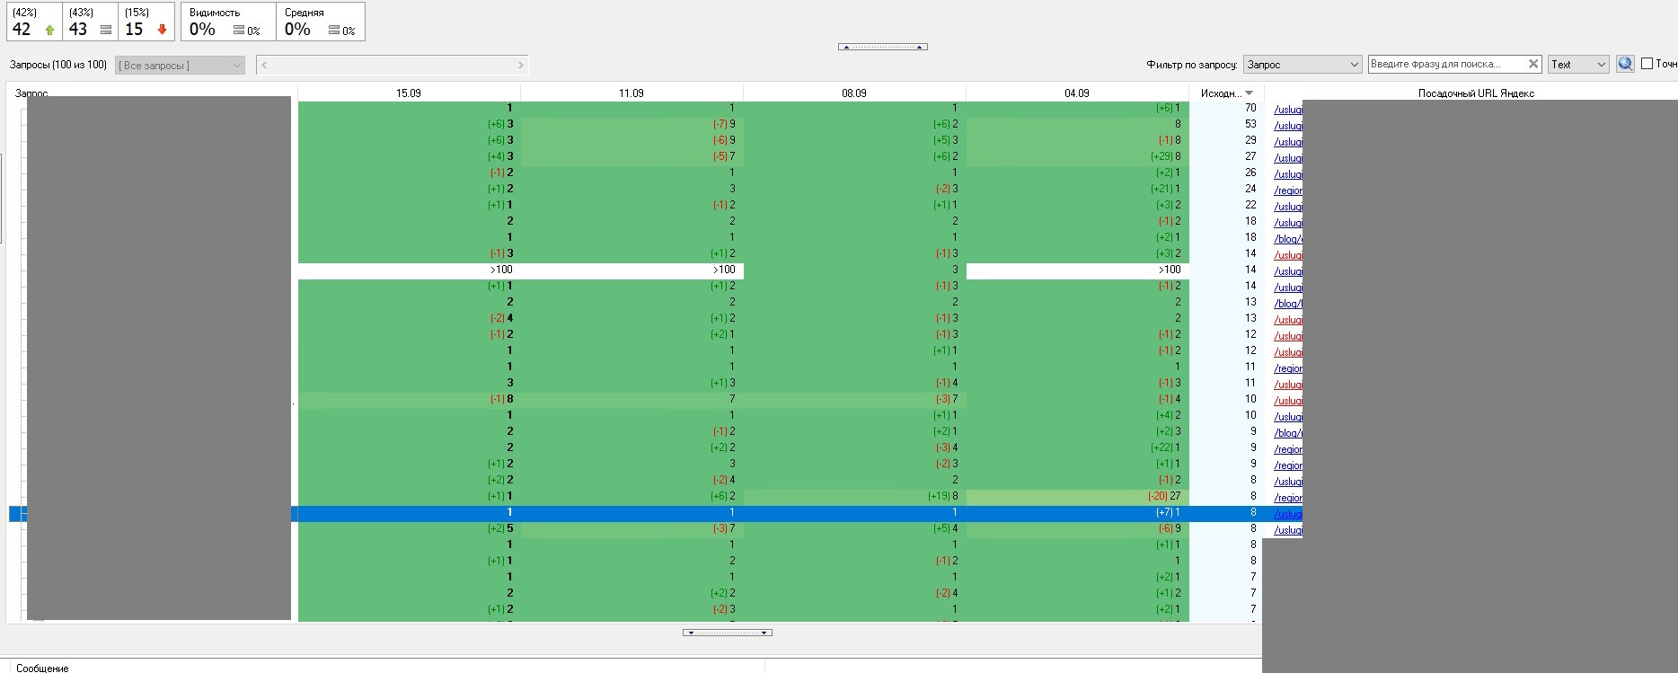Image resolution: width=1678 pixels, height=673 pixels.
Task: Click the Средняя 0% stat panel
Action: pyautogui.click(x=320, y=22)
